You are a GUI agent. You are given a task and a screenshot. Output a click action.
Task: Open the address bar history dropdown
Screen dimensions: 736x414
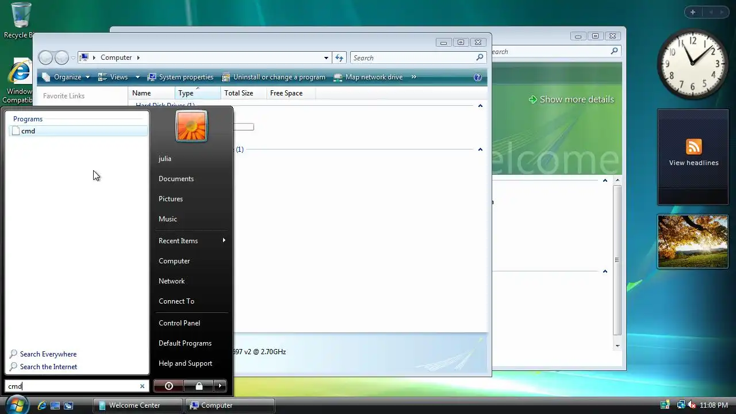pyautogui.click(x=326, y=57)
